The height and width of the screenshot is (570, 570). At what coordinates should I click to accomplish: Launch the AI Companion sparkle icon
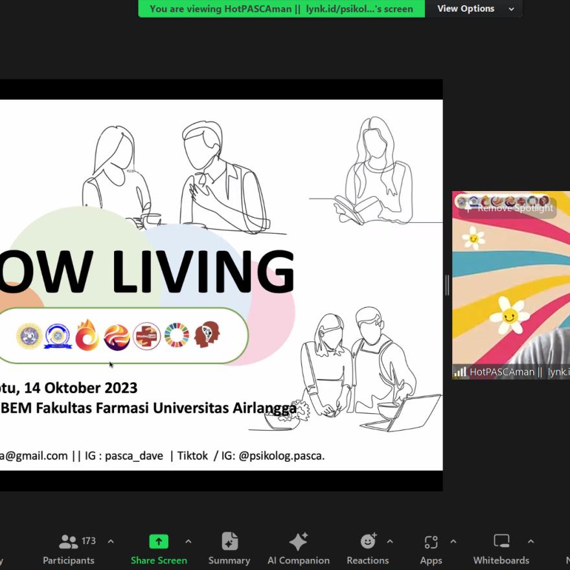click(x=299, y=541)
